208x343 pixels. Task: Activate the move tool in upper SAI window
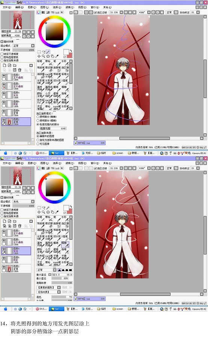39,56
